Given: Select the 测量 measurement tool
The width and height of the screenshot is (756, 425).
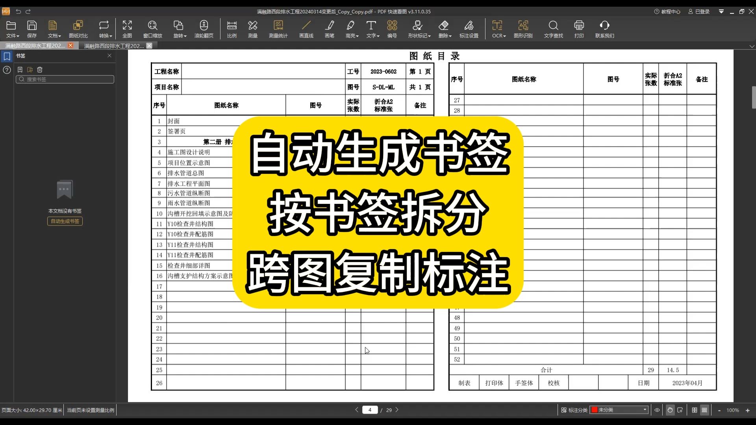Looking at the screenshot, I should [252, 28].
